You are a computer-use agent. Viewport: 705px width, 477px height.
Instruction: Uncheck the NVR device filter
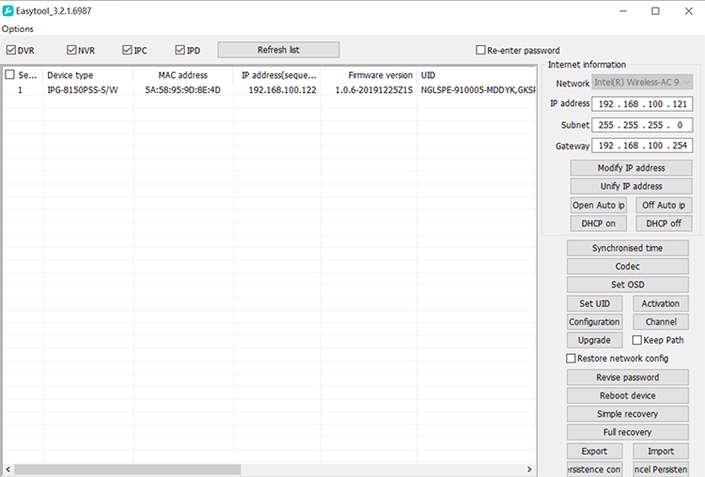click(71, 50)
